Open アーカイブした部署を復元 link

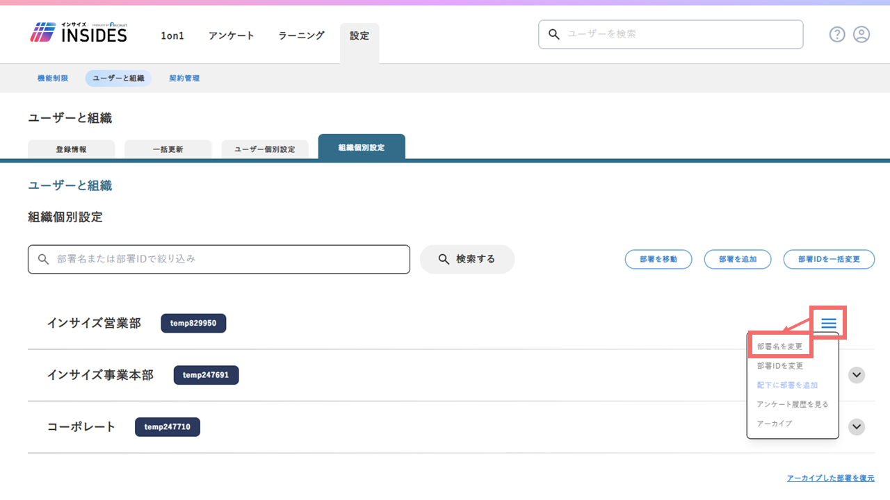831,478
